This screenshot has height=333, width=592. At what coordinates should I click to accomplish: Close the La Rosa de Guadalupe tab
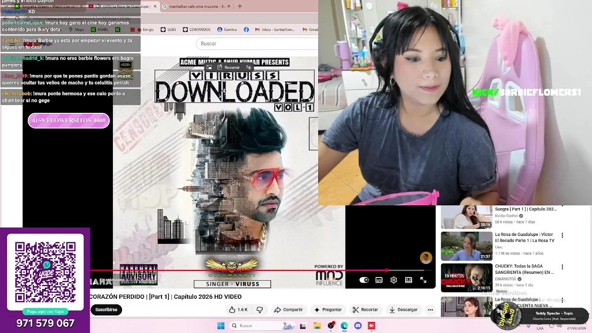154,6
